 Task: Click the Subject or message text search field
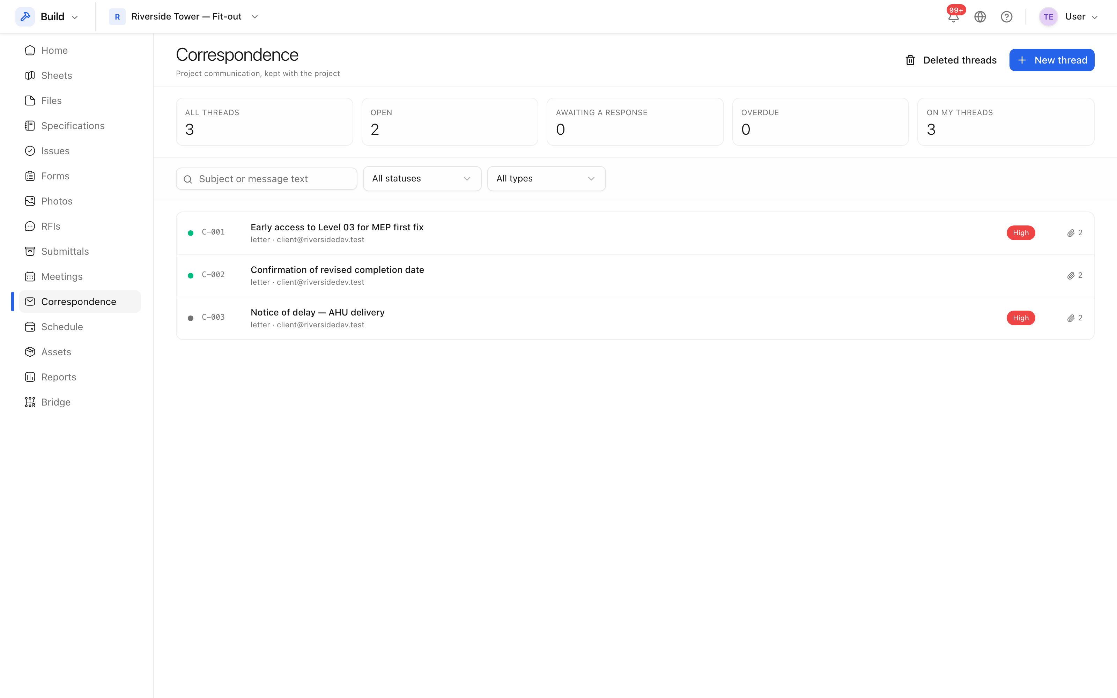[x=266, y=179]
